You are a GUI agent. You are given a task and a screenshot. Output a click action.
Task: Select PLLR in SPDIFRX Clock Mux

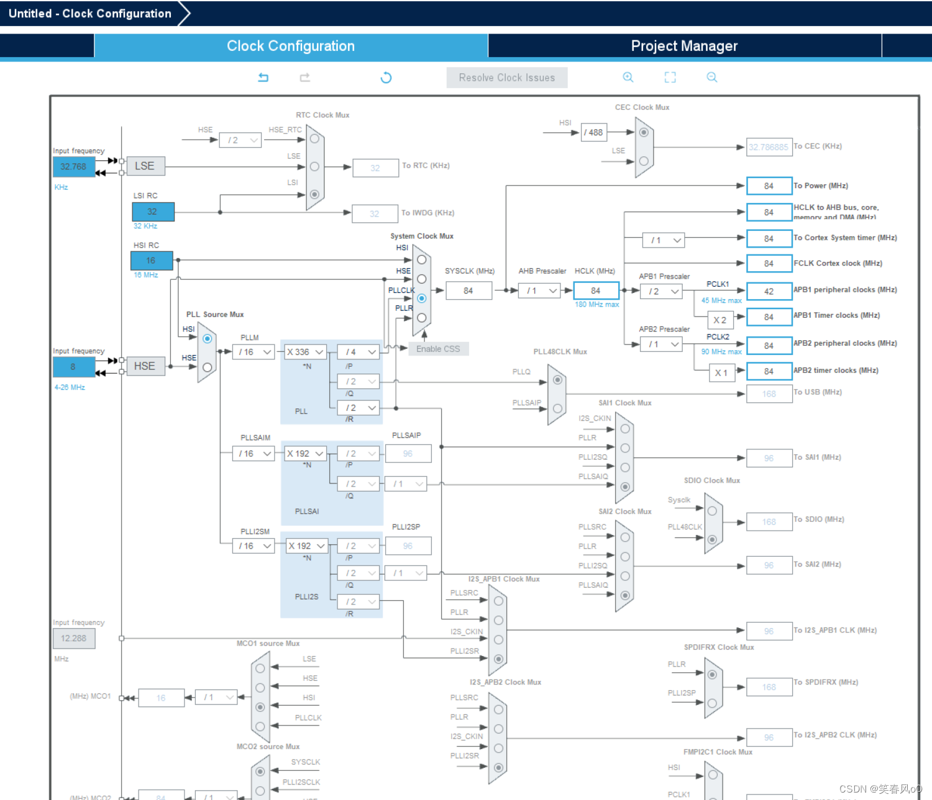click(x=712, y=675)
